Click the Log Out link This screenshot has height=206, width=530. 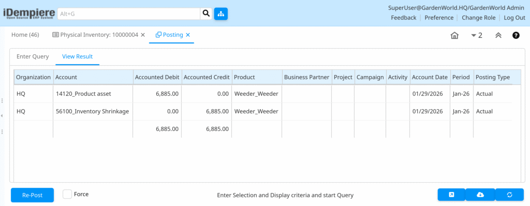click(514, 18)
